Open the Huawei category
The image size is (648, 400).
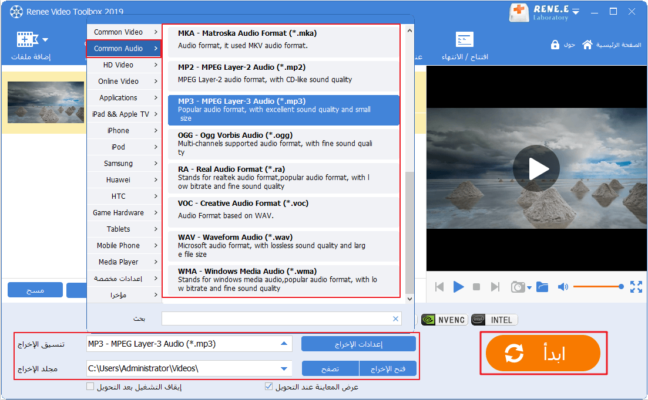124,180
